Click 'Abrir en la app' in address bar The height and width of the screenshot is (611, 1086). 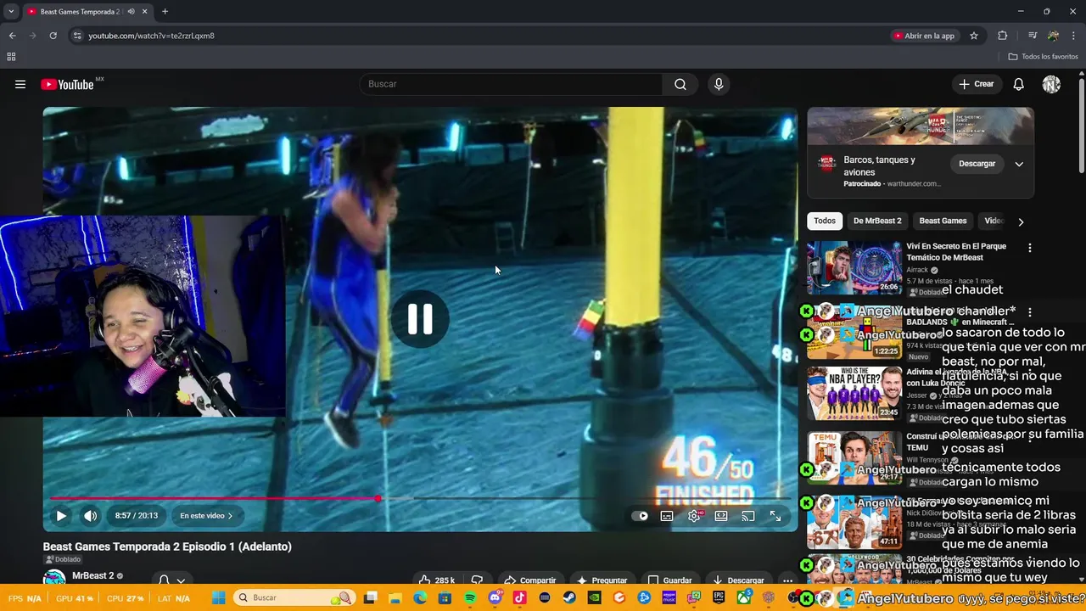pos(924,36)
